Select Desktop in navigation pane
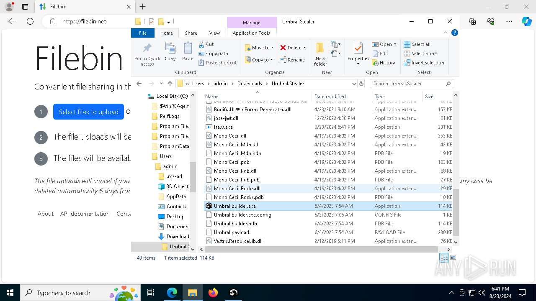Viewport: 536px width, 301px height. (175, 217)
